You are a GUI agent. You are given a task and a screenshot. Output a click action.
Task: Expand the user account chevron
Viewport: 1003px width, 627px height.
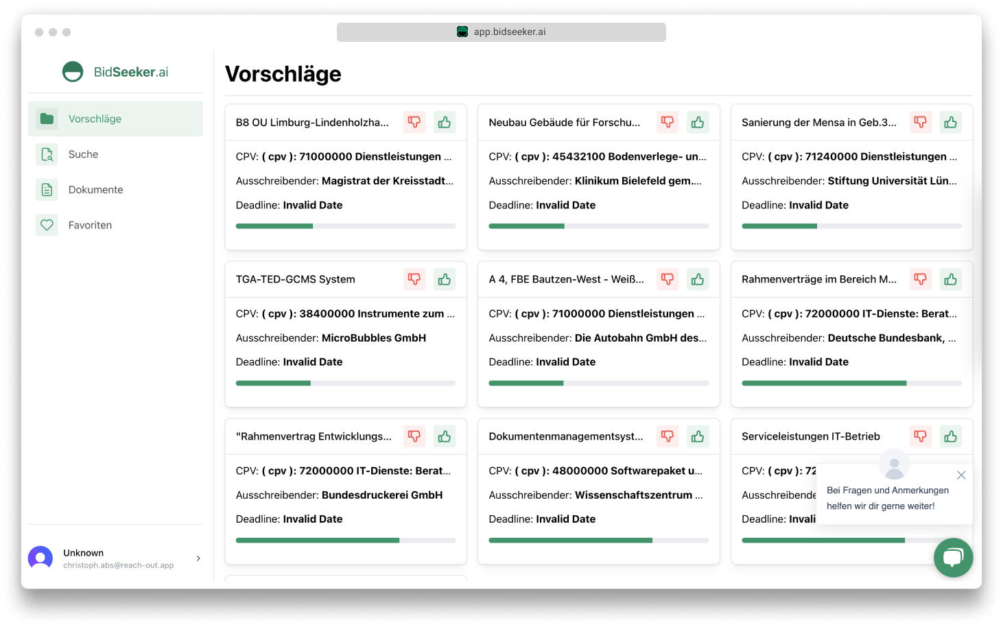click(x=198, y=558)
